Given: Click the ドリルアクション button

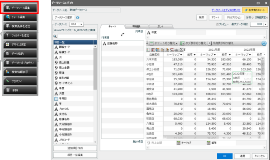Looking at the screenshot, I should pyautogui.click(x=234, y=18).
